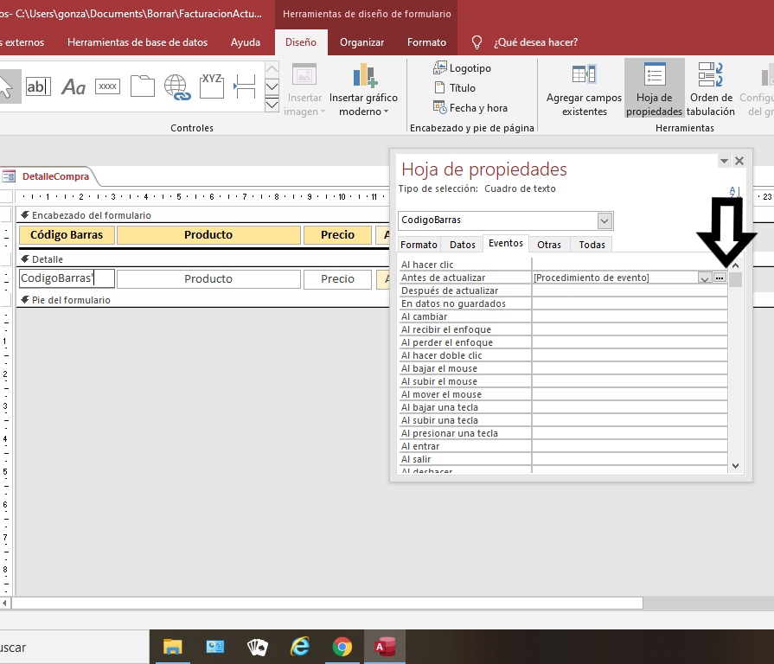The height and width of the screenshot is (664, 774).
Task: Select the Text Box control (ab|)
Action: 38,86
